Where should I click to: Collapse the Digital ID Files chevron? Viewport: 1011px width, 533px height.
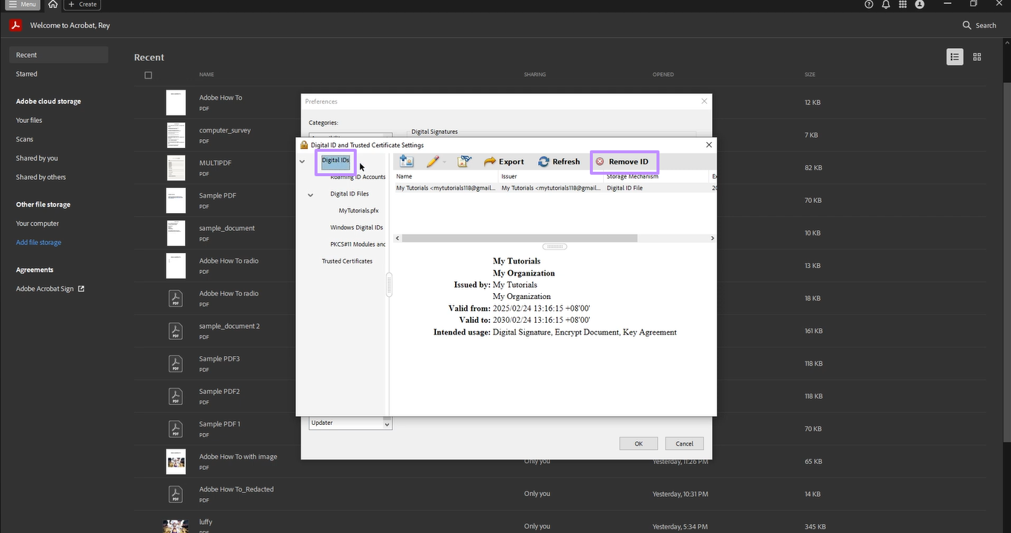311,195
